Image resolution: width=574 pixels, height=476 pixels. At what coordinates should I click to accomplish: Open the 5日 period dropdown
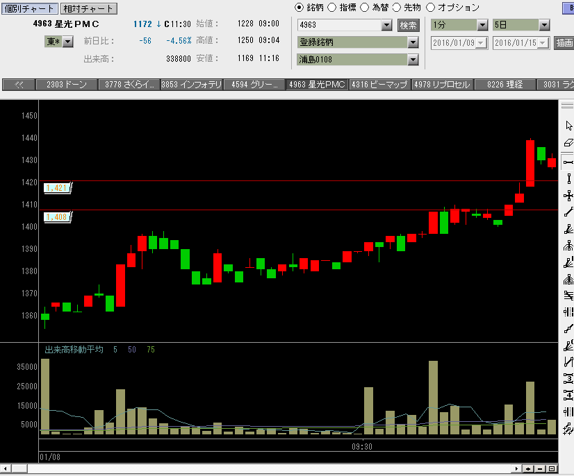tap(544, 25)
